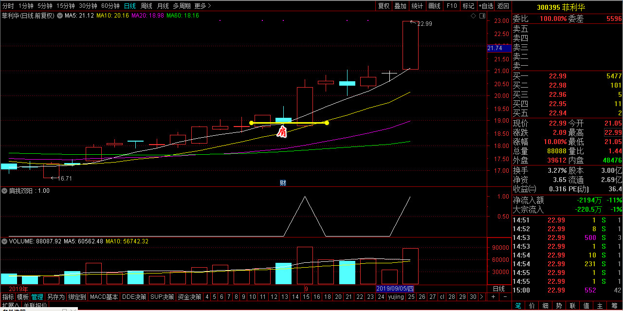Click 另存为 to save template
The image size is (623, 311).
(x=55, y=296)
